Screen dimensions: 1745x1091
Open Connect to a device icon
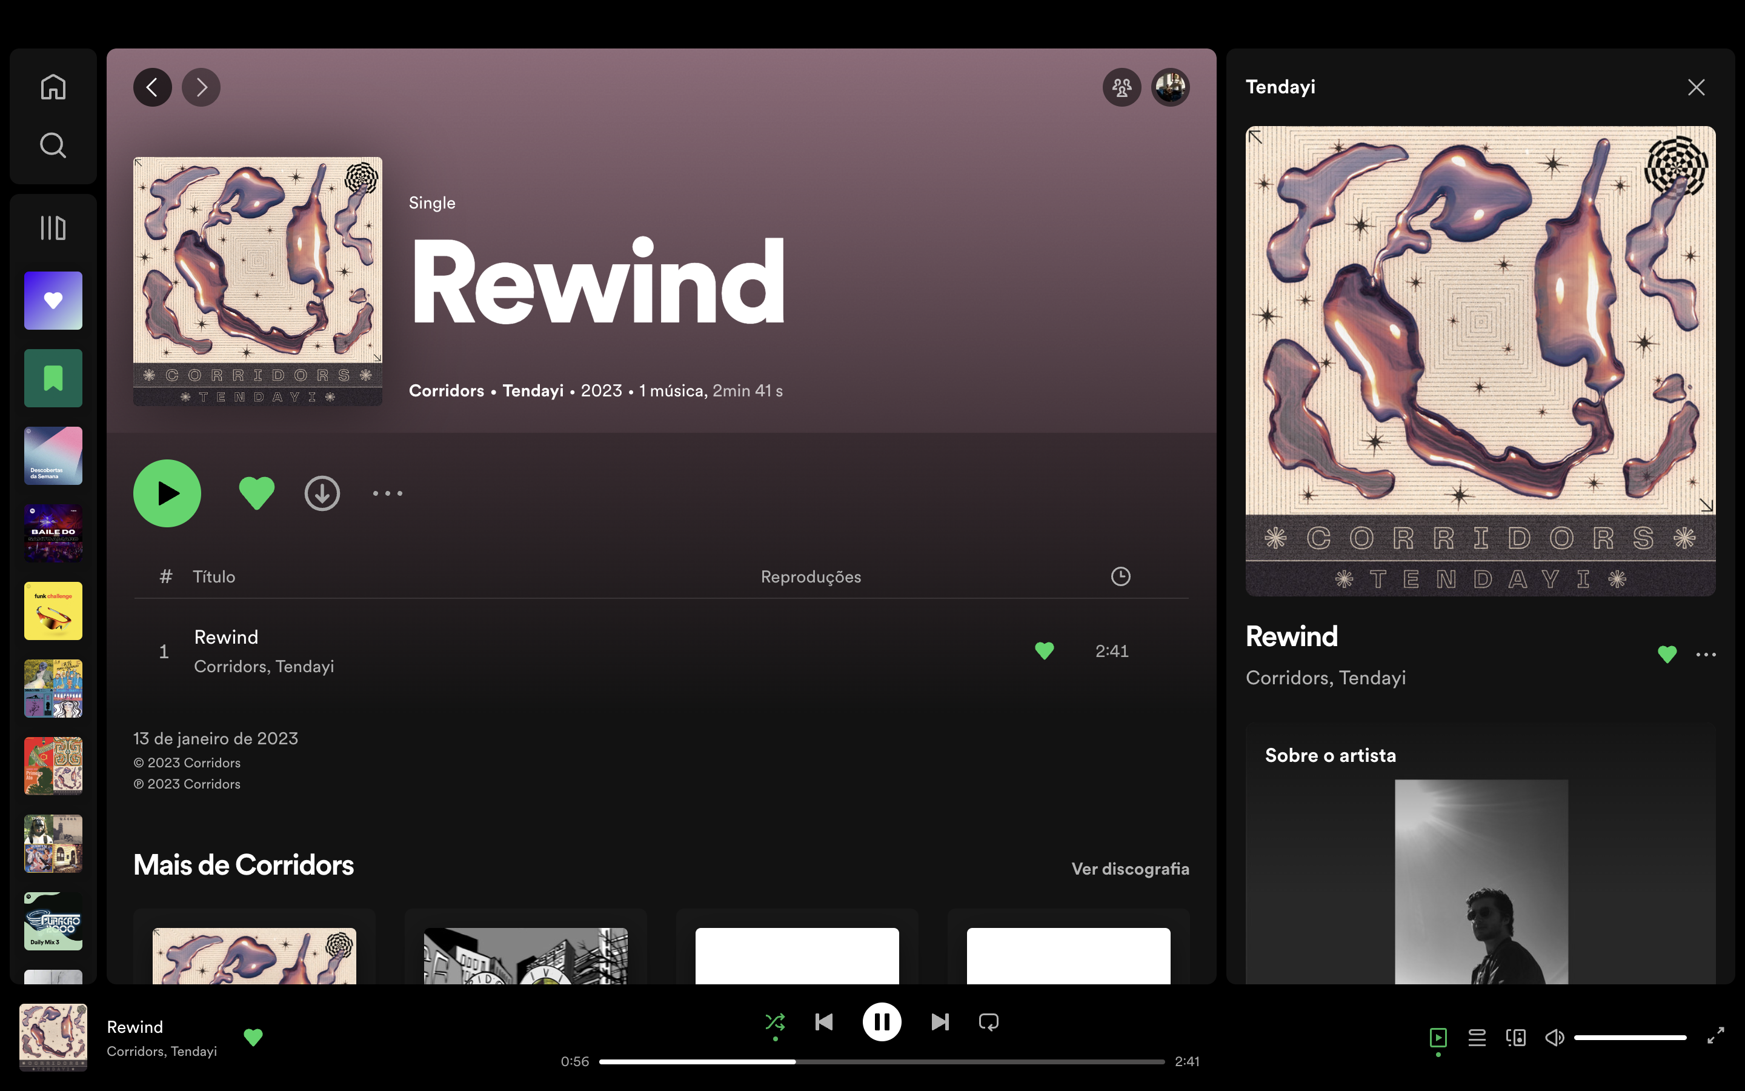pos(1516,1038)
